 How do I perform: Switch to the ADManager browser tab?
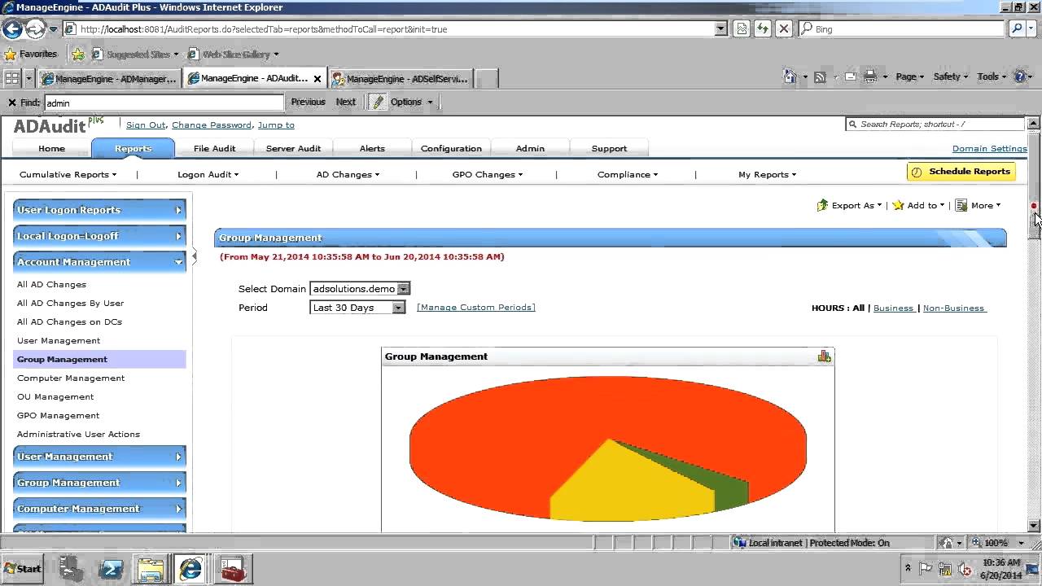tap(109, 79)
